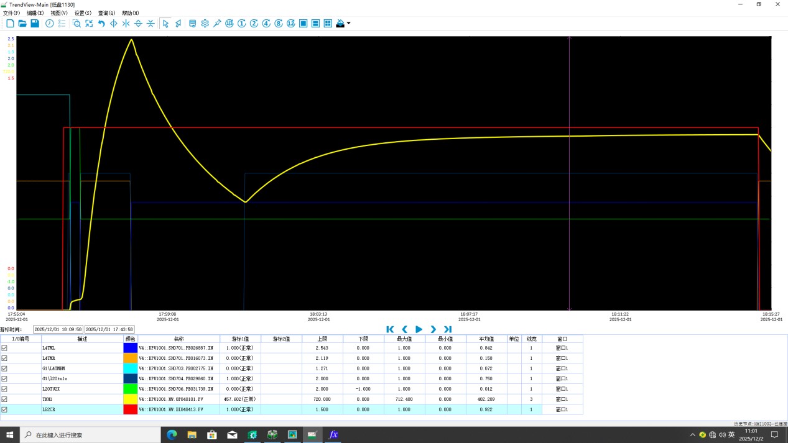The height and width of the screenshot is (443, 788).
Task: Uncheck the L4TML trend checkbox
Action: 5,349
